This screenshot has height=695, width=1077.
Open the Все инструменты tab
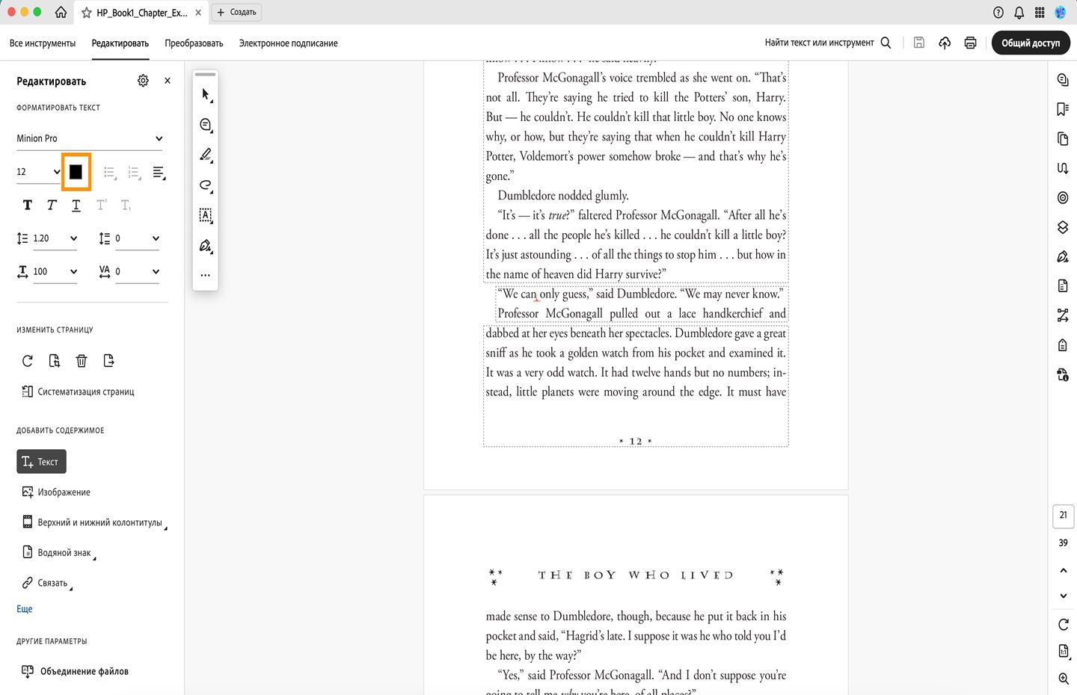click(x=43, y=43)
